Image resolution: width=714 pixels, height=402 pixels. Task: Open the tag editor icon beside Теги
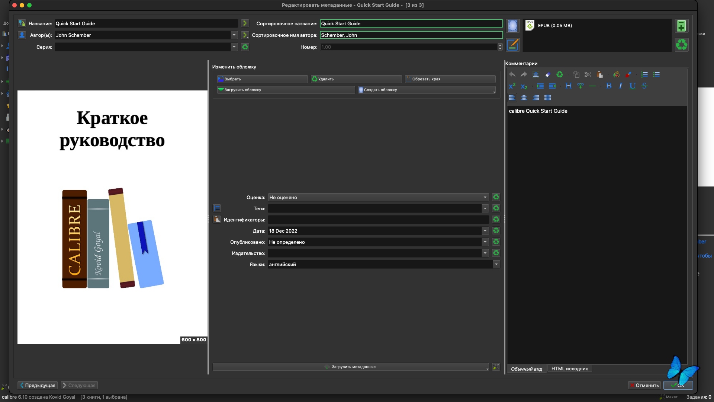[x=217, y=208]
